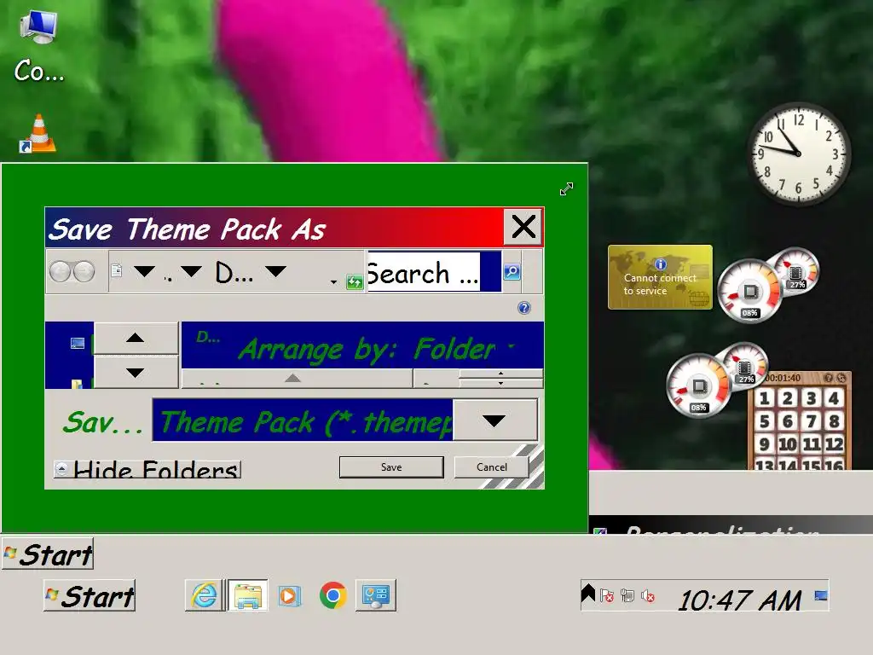Viewport: 873px width, 655px height.
Task: Click the Cancel button
Action: coord(492,467)
